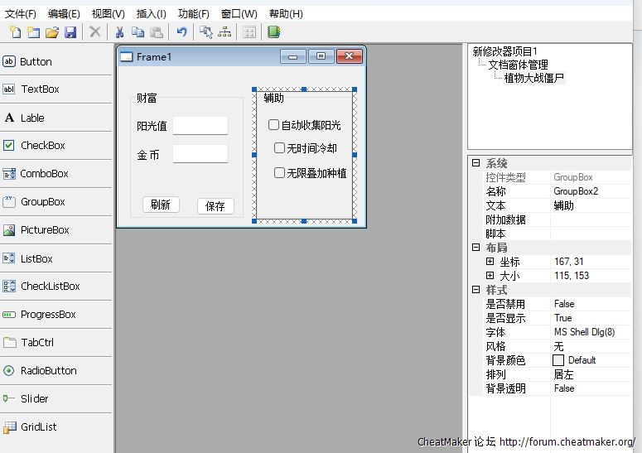The height and width of the screenshot is (453, 642).
Task: Enable the 自动收集阳光 checkbox
Action: 274,125
